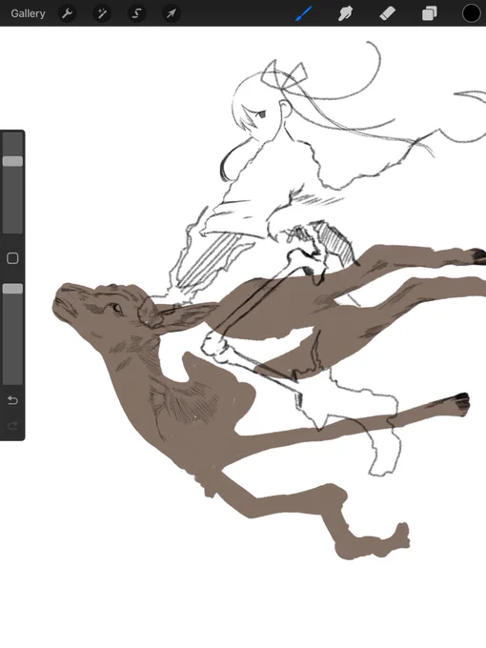Open the black color picker swatch

point(471,13)
